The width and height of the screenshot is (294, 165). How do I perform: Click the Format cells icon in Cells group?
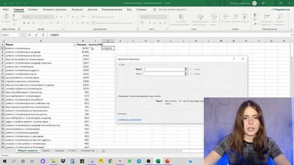click(x=245, y=16)
